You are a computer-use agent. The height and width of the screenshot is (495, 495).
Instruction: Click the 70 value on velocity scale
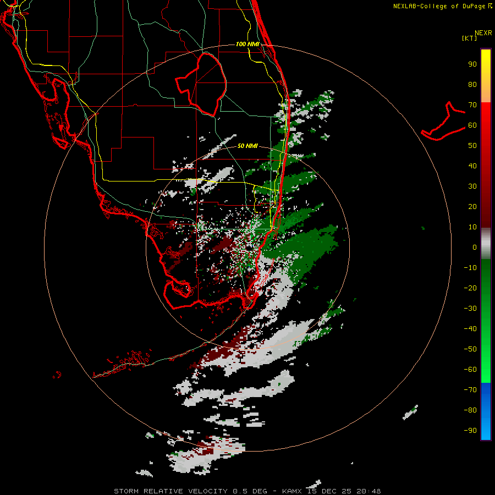(472, 105)
